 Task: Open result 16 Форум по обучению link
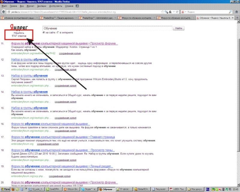tap(50, 124)
